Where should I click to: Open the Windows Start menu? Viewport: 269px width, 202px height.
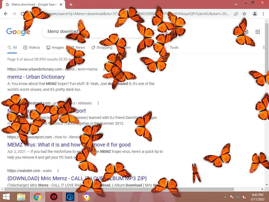point(6,197)
